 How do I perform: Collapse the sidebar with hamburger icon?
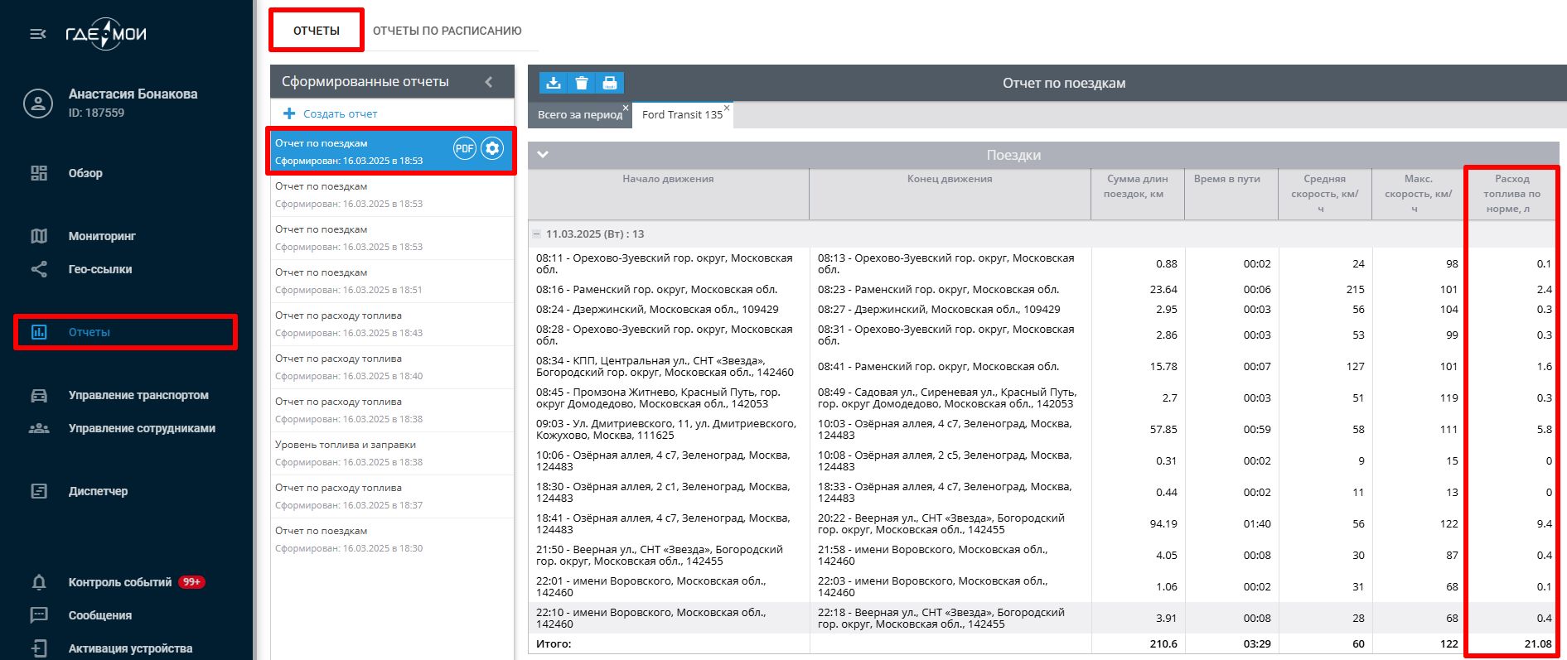point(38,34)
